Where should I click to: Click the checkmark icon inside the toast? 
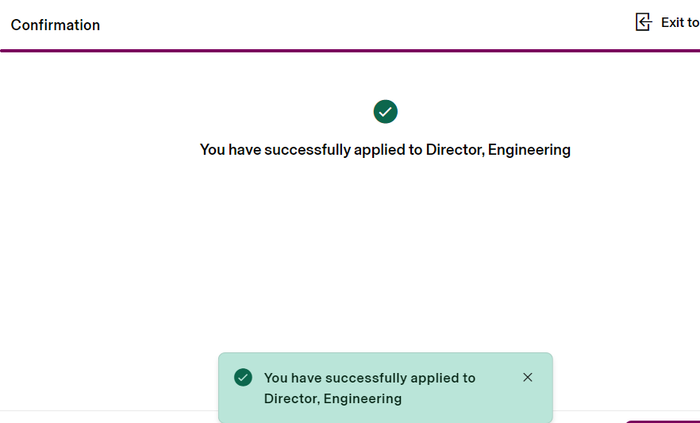(x=243, y=378)
